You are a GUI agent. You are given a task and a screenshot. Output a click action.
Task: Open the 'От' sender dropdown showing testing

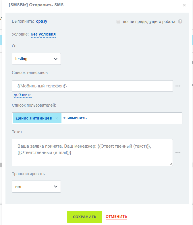pyautogui.click(x=36, y=59)
